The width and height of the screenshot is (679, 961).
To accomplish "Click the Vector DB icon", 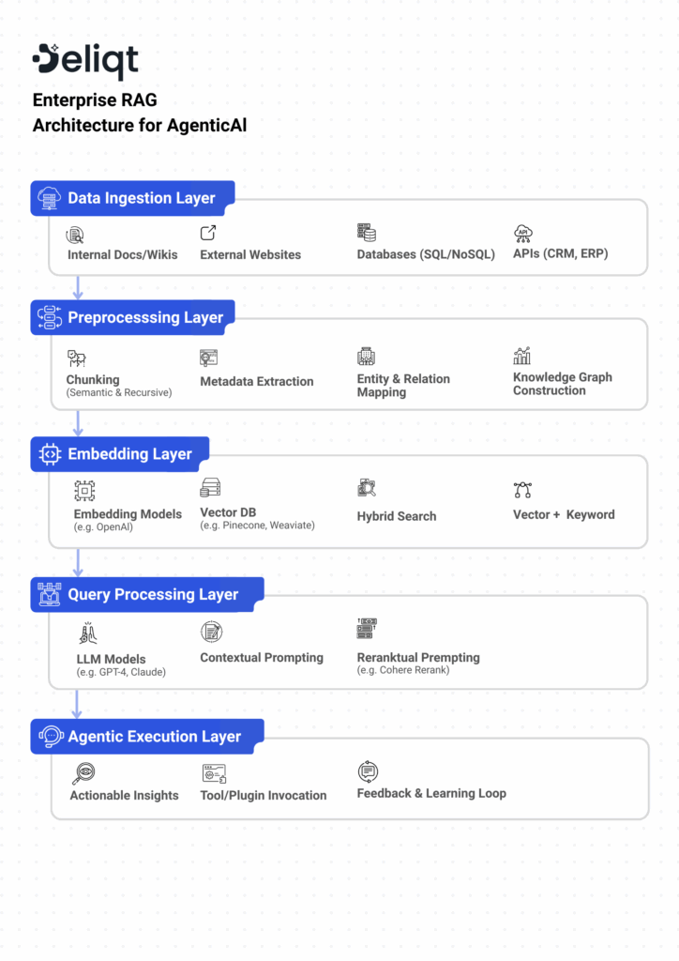I will tap(210, 488).
